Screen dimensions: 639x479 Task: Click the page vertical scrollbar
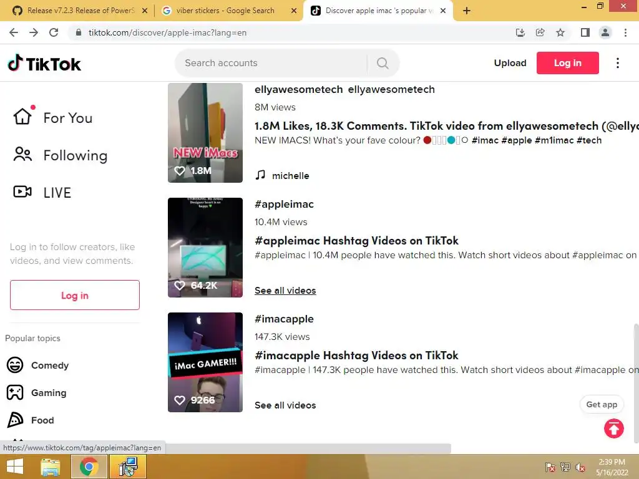tap(636, 383)
